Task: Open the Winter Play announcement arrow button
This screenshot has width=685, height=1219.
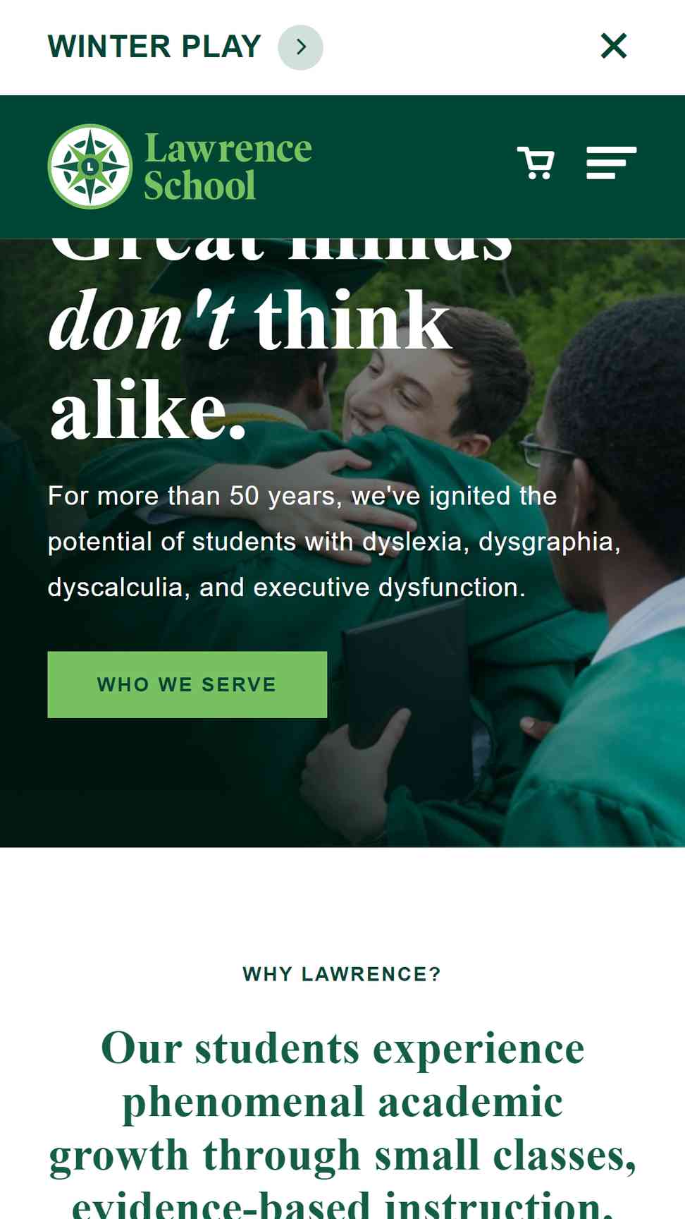Action: [x=300, y=47]
